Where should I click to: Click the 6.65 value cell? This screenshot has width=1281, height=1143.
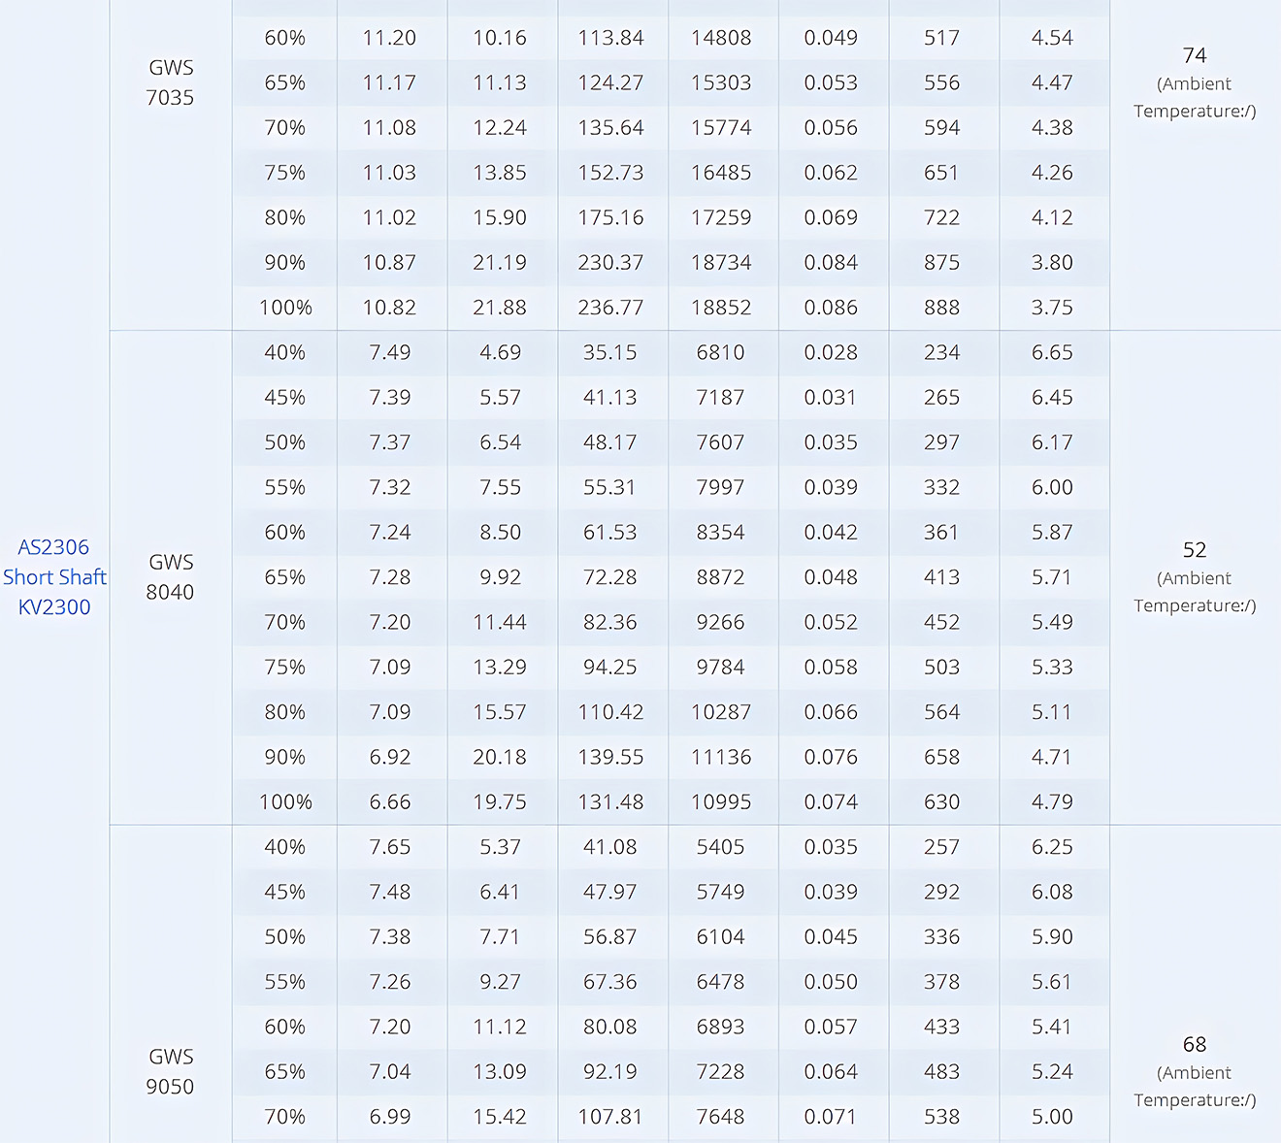coord(1052,353)
